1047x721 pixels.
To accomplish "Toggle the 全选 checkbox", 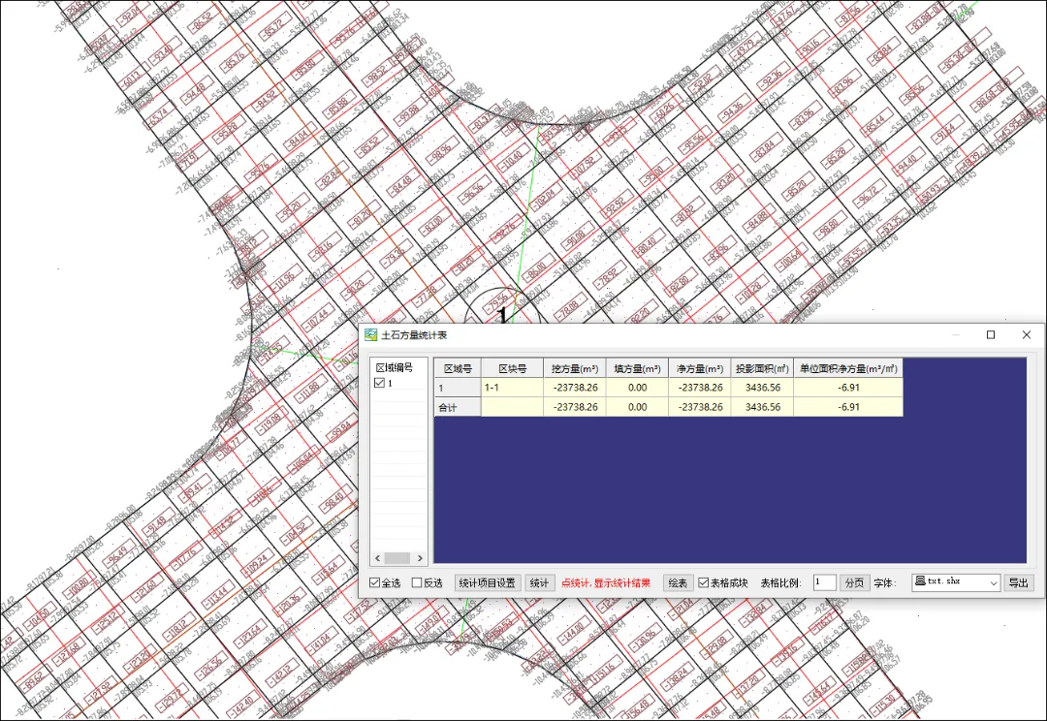I will tap(374, 582).
